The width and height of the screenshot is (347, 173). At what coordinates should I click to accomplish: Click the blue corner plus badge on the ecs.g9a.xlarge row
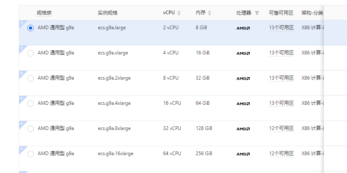point(21,48)
